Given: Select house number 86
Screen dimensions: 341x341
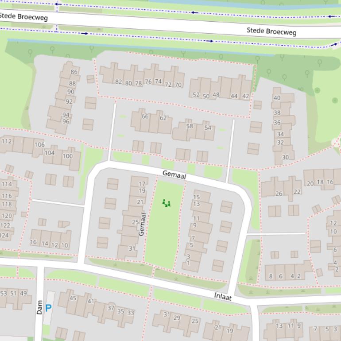Looking at the screenshot, I should pos(74,72).
